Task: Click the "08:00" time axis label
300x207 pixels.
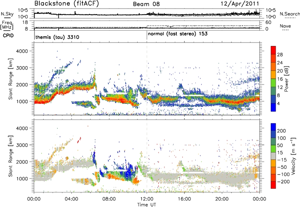Action: point(109,199)
